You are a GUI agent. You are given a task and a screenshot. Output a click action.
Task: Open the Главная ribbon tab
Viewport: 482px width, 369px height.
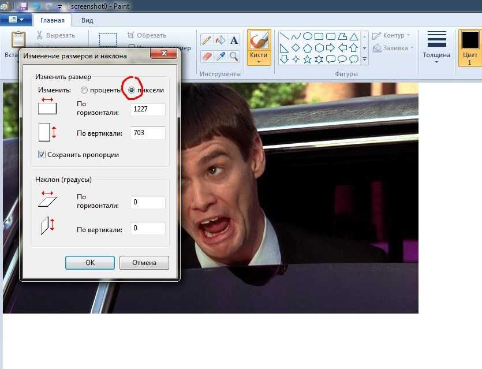[x=53, y=20]
